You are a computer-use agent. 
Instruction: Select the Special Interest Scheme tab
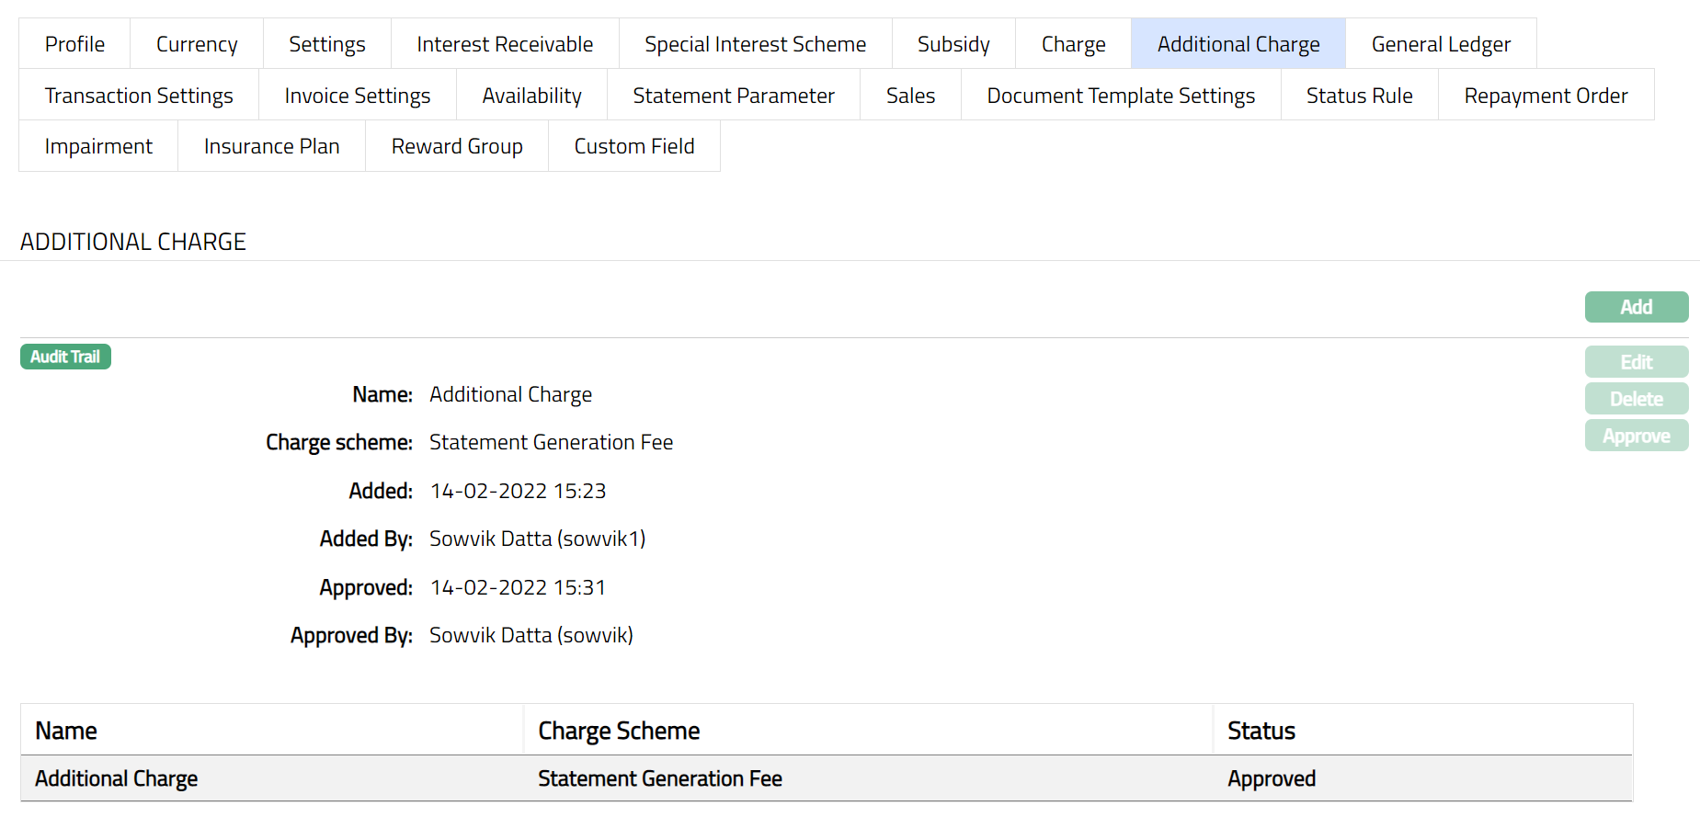click(x=755, y=44)
